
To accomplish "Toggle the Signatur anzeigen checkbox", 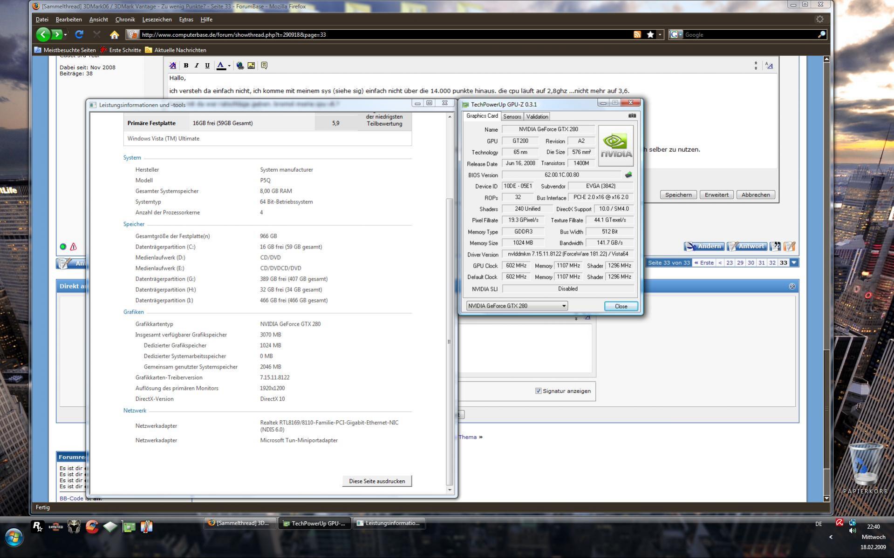I will (x=538, y=391).
